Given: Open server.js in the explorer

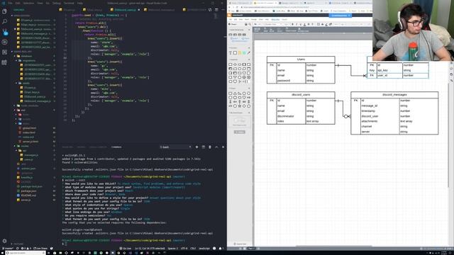Looking at the screenshot, I should pos(26,200).
